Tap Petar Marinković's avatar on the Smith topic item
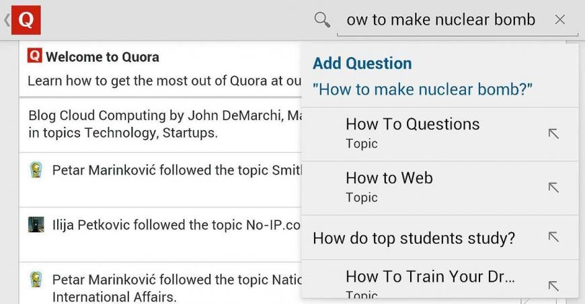 [36, 170]
